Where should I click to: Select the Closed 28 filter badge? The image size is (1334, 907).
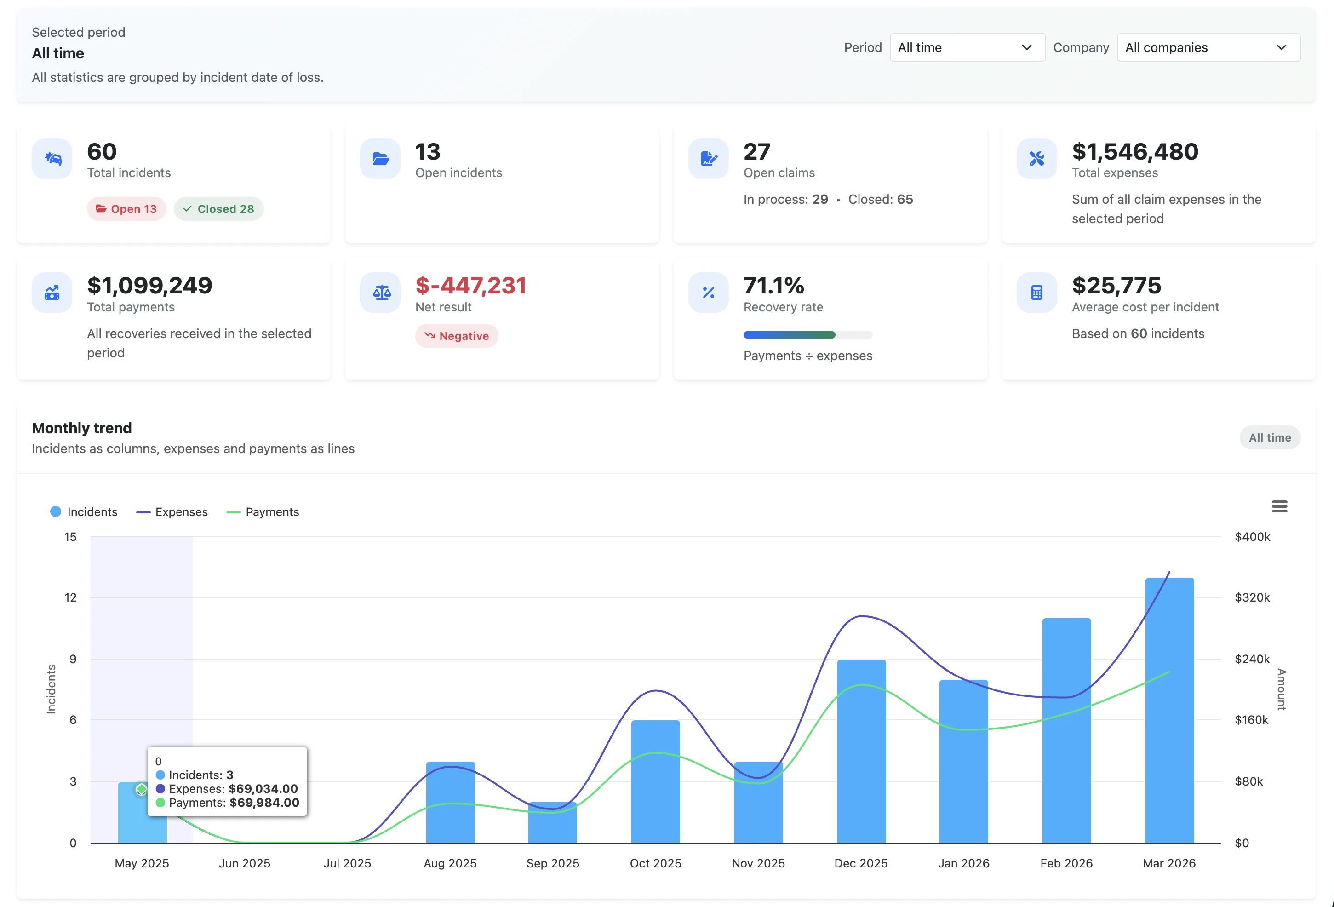[219, 209]
